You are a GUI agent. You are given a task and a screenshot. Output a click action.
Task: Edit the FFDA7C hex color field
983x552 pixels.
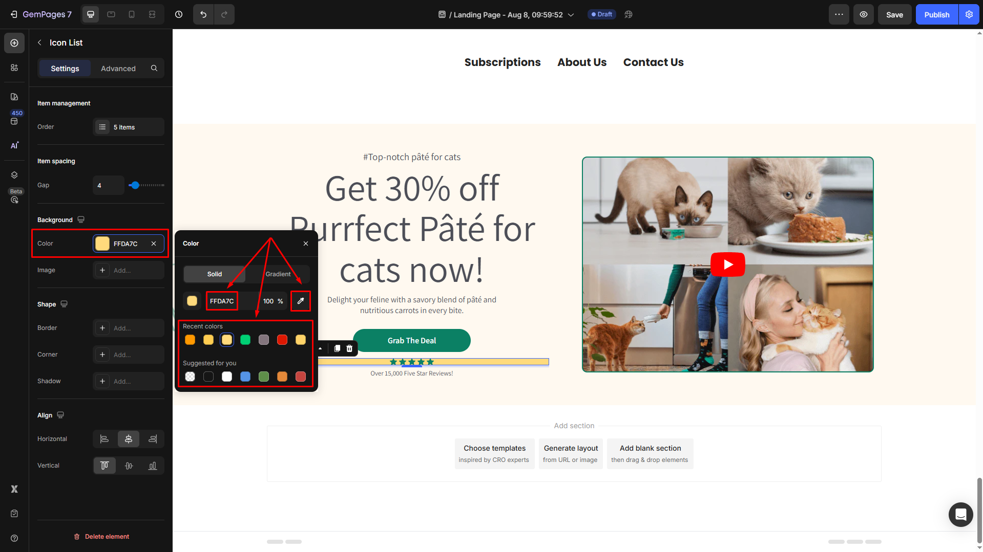click(x=222, y=301)
